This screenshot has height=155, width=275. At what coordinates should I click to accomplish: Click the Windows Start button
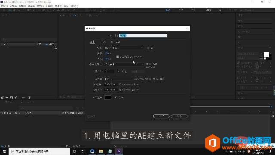[4, 151]
